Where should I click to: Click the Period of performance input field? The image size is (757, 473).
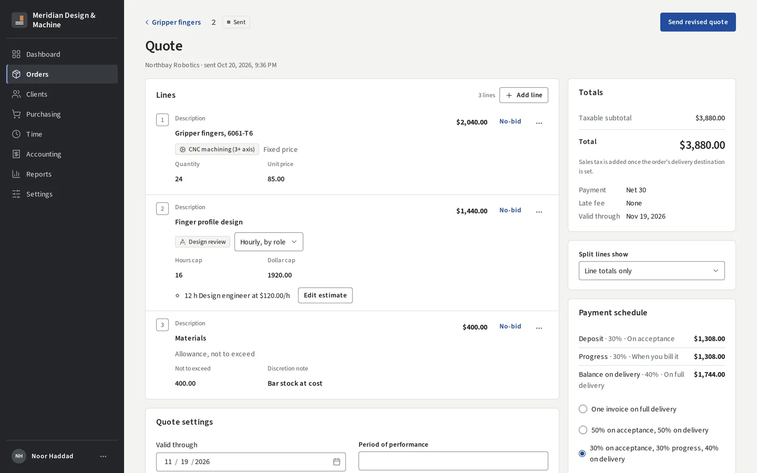click(x=453, y=461)
